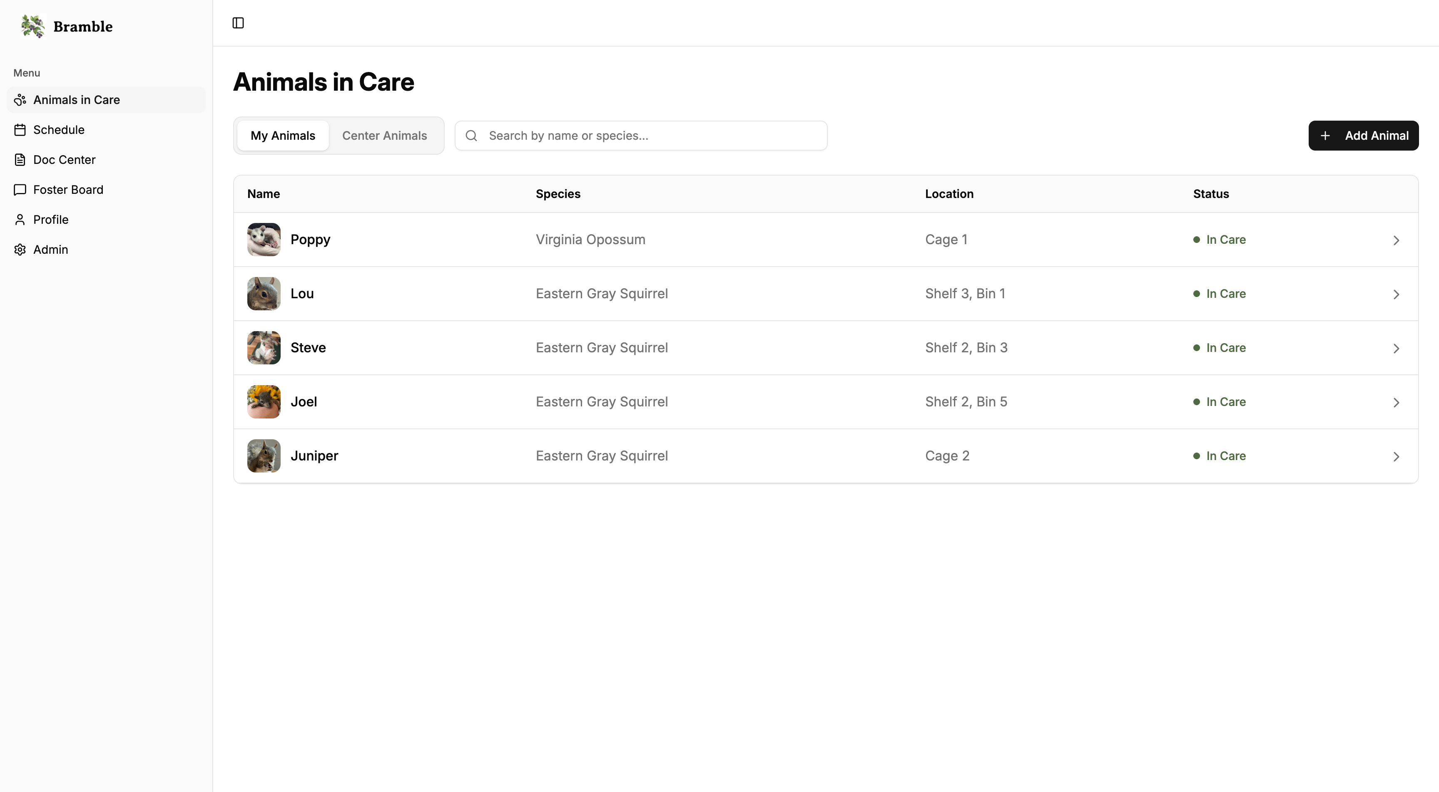Click Steve's photo thumbnail
Screen dimensions: 1439x792
click(x=263, y=347)
